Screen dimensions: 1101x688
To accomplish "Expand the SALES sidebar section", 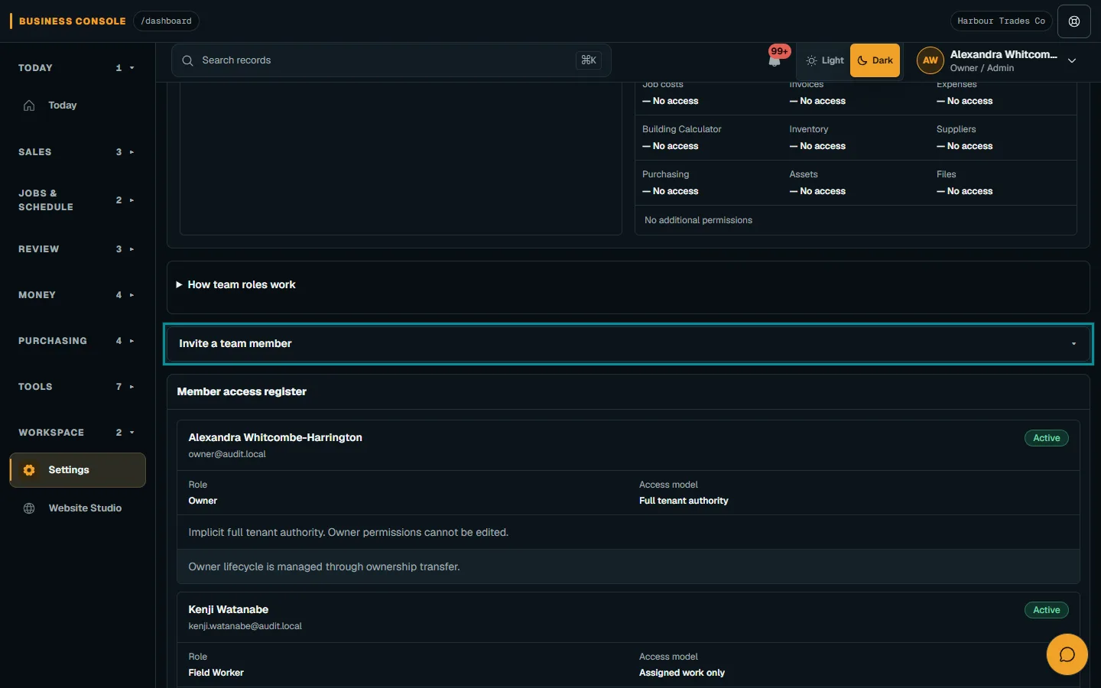I will (x=76, y=152).
